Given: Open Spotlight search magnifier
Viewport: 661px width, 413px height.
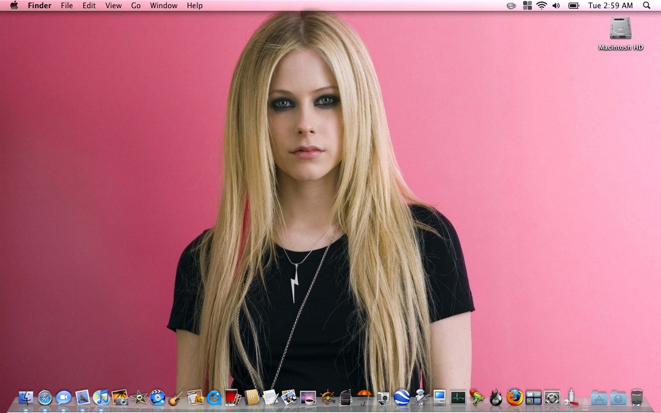Looking at the screenshot, I should tap(647, 6).
